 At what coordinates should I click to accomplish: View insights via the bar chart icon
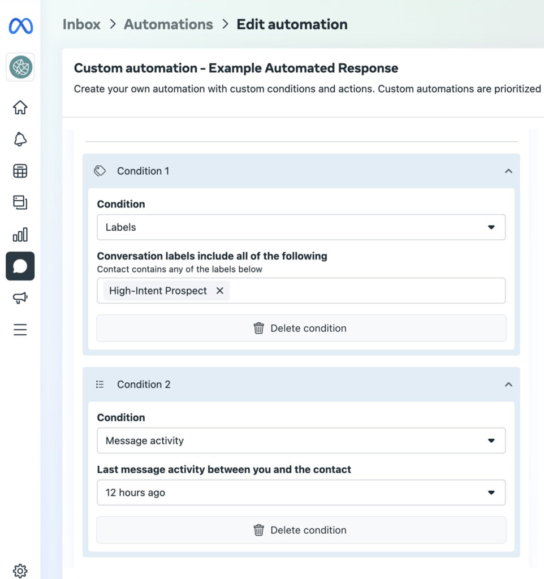(20, 234)
